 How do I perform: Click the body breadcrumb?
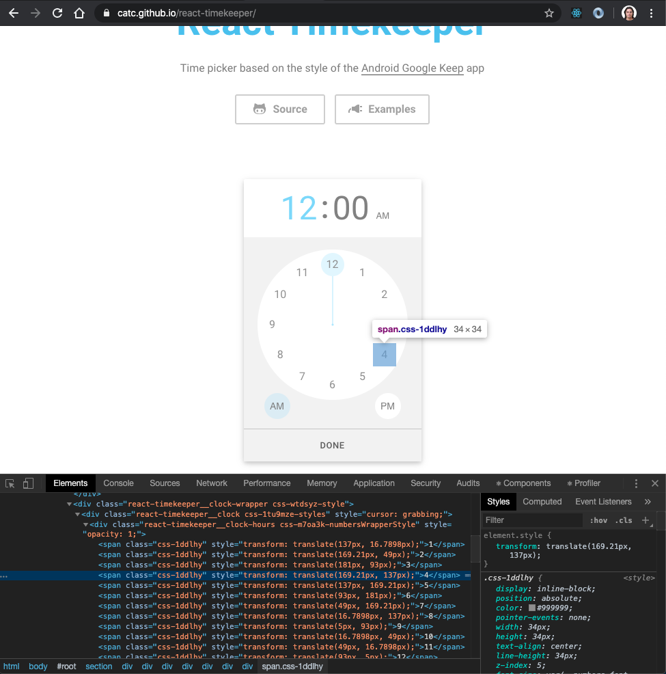click(38, 666)
